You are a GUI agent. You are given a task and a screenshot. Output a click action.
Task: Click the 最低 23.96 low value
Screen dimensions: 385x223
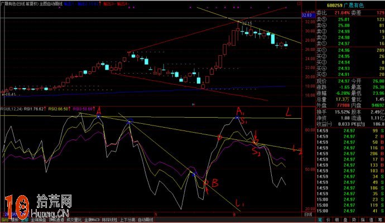[x=379, y=93]
